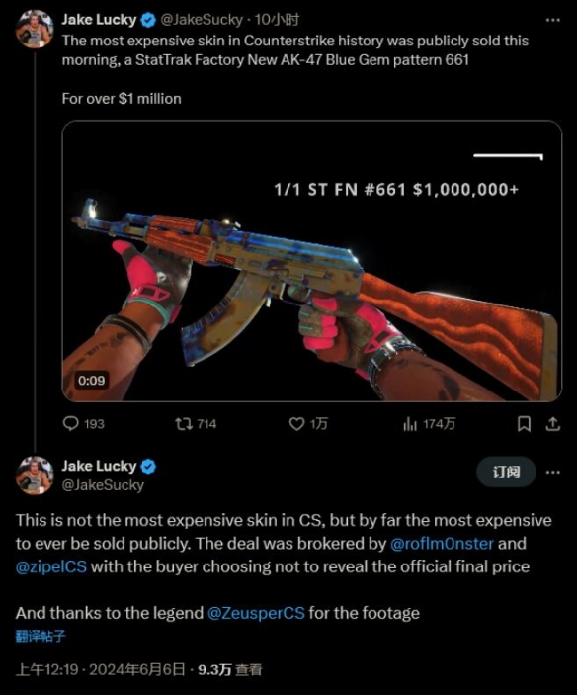The image size is (577, 695).
Task: Click the retweet icon showing 714
Action: coord(184,424)
